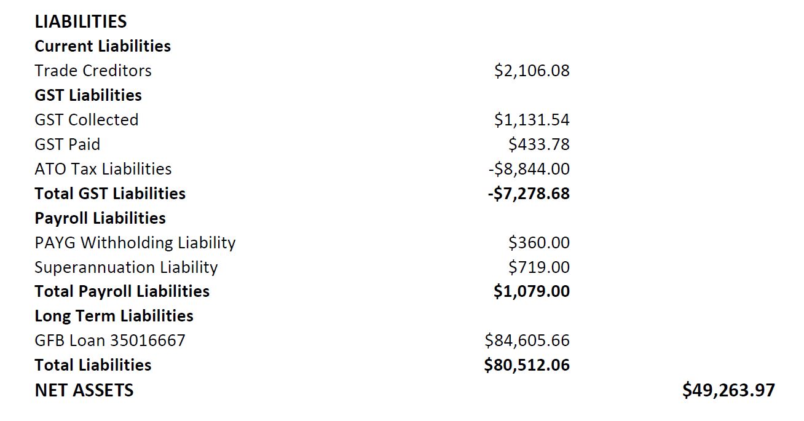Select the GST Paid value $433.78
This screenshot has height=421, width=804.
(538, 144)
